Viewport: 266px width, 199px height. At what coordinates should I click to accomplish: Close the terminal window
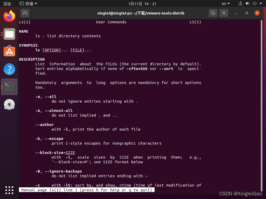(257, 13)
